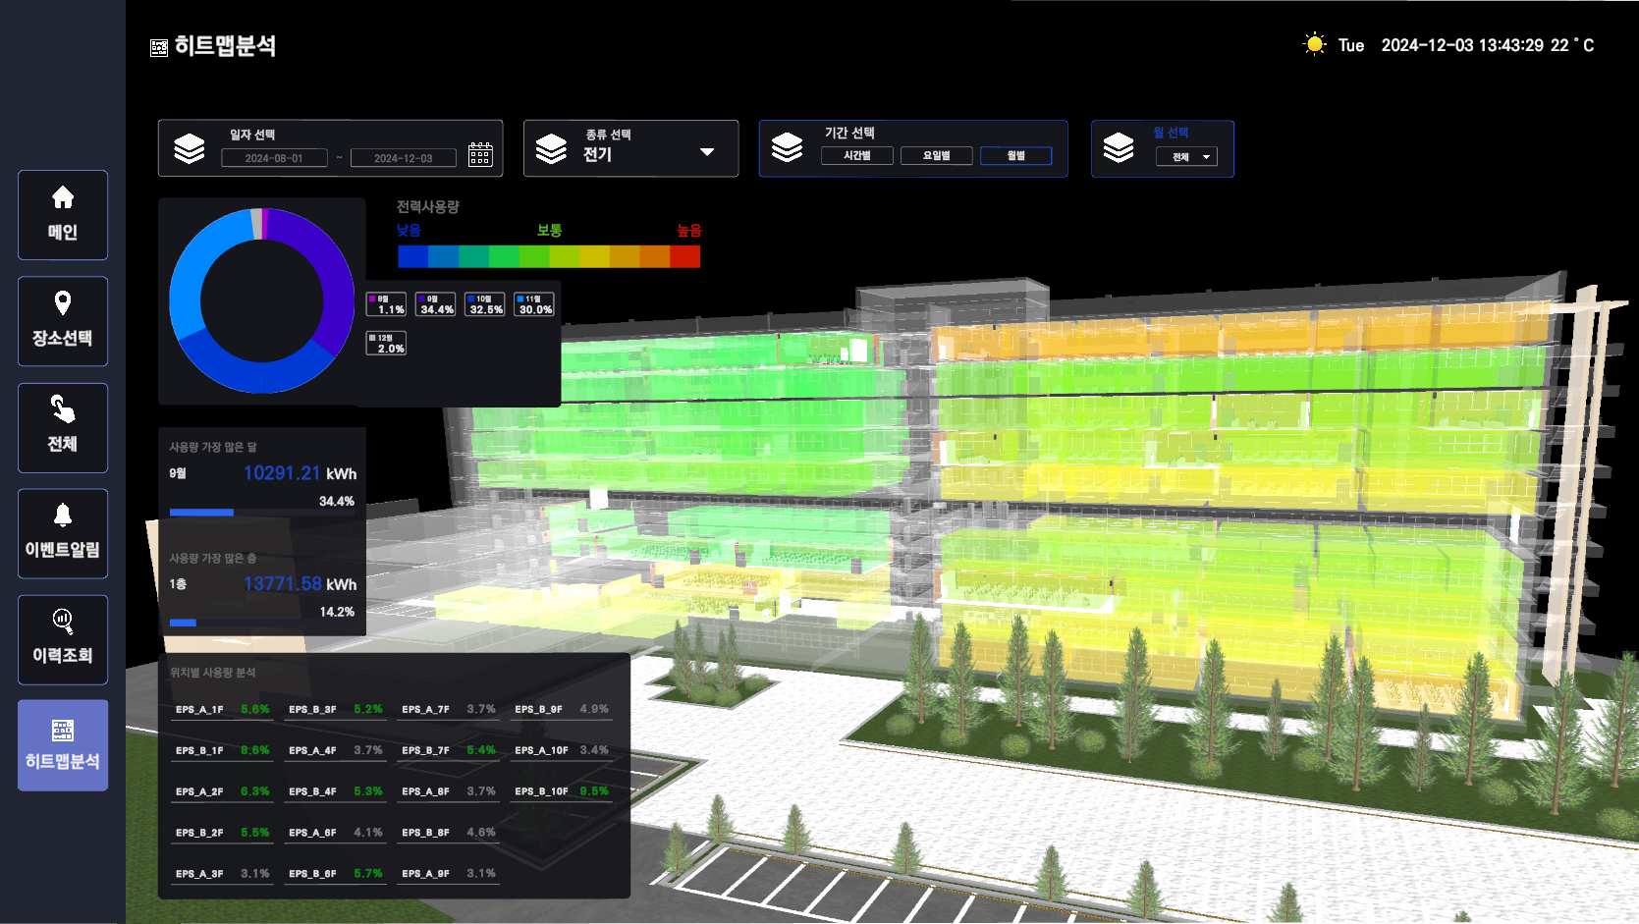Open the calendar date picker icon

(x=480, y=154)
